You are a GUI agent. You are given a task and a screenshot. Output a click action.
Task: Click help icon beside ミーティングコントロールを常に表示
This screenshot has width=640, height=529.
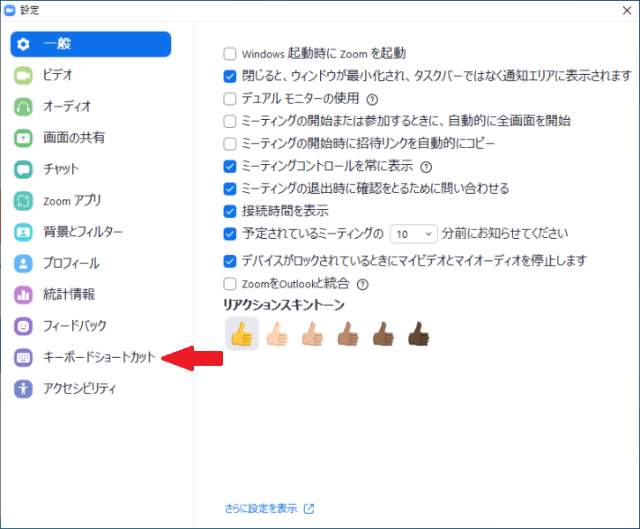point(426,167)
